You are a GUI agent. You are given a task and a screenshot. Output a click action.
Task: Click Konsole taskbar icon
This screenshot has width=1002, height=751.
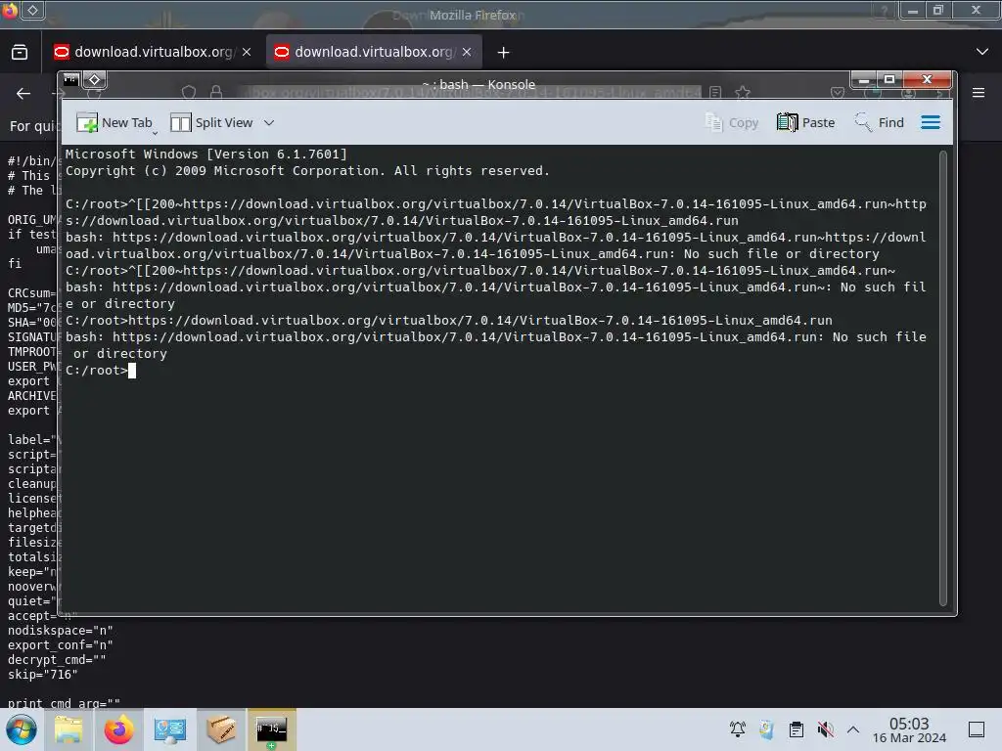[272, 729]
